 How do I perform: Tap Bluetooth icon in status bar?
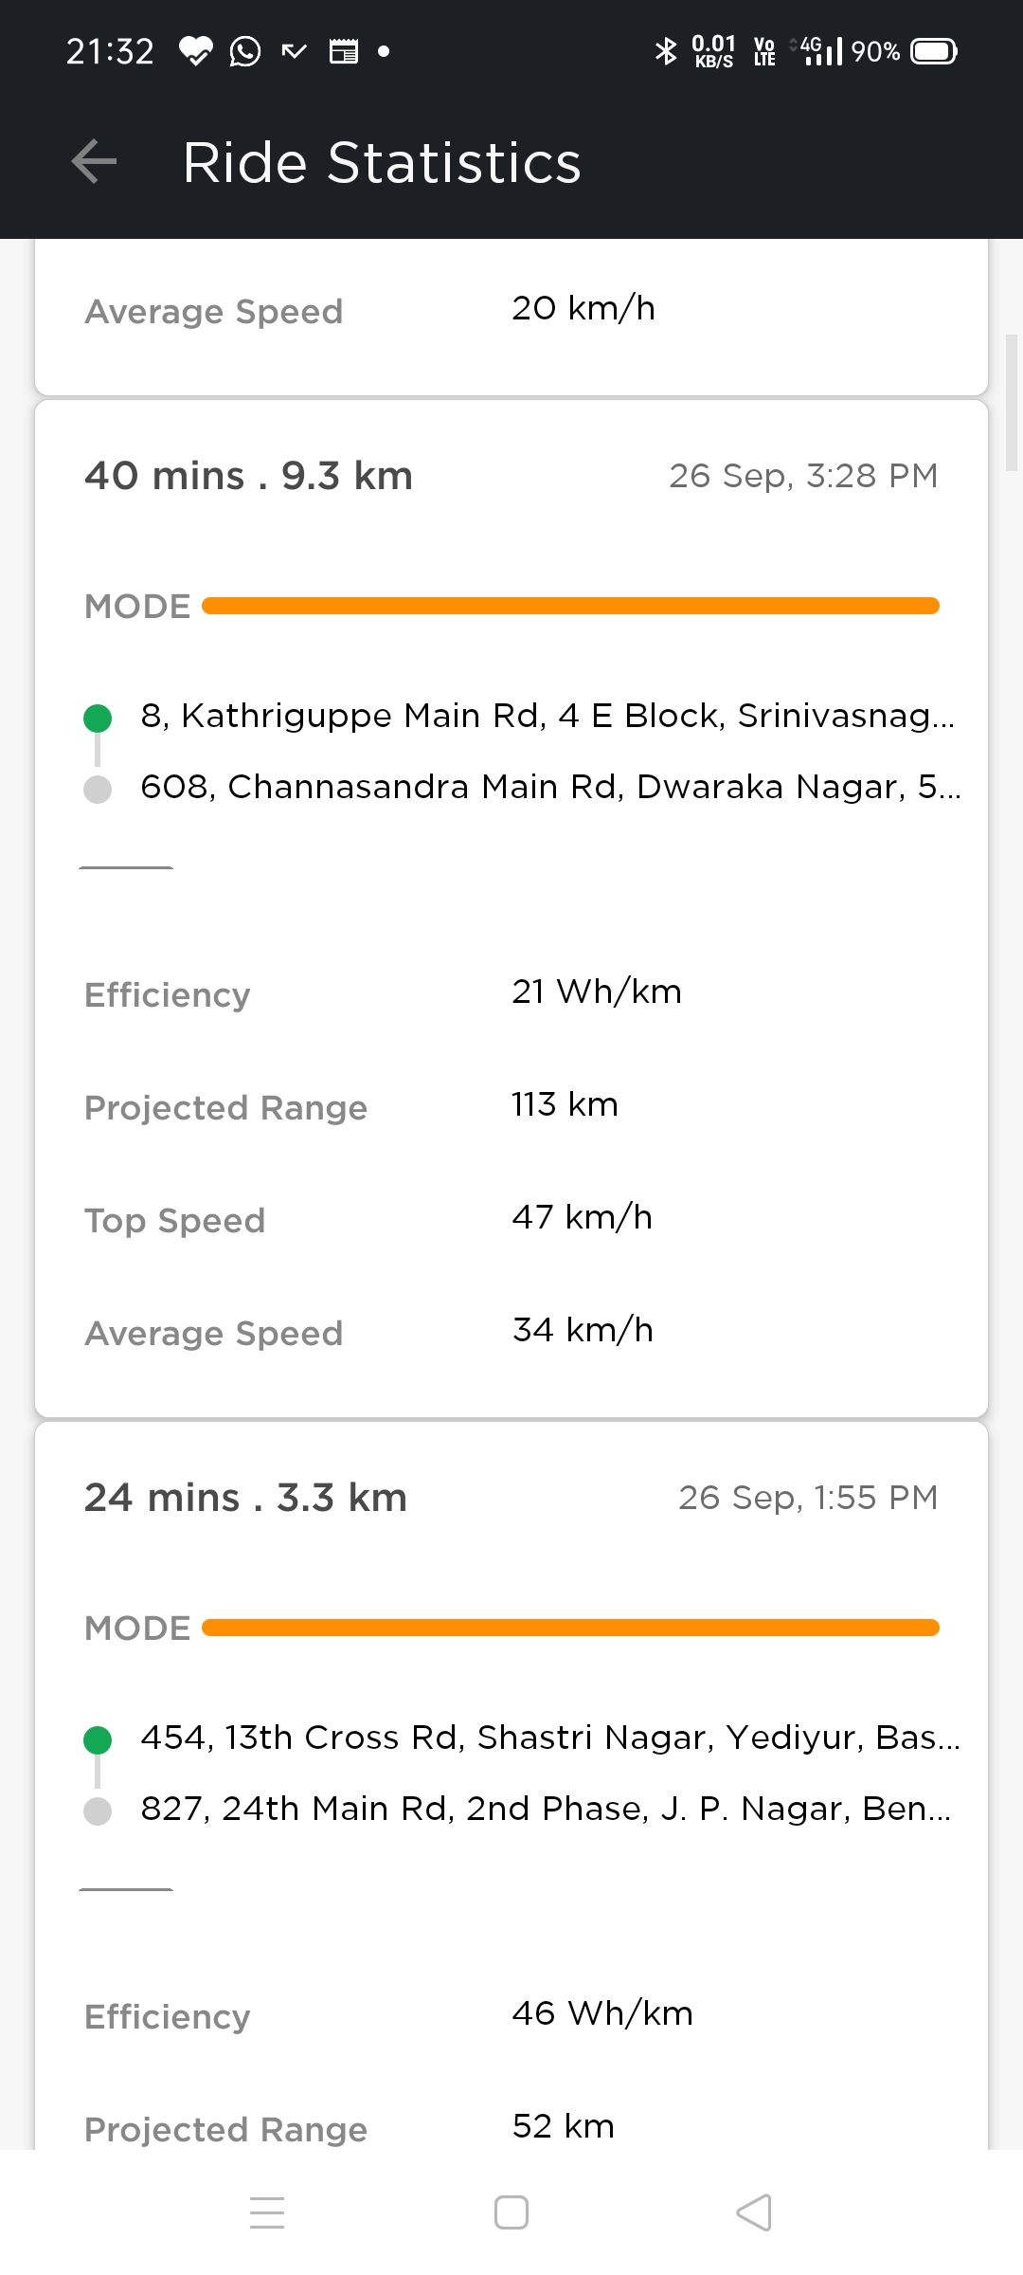(x=666, y=51)
